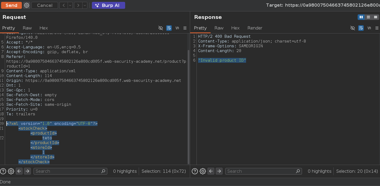Open Burp AI
The image size is (380, 186).
108,5
